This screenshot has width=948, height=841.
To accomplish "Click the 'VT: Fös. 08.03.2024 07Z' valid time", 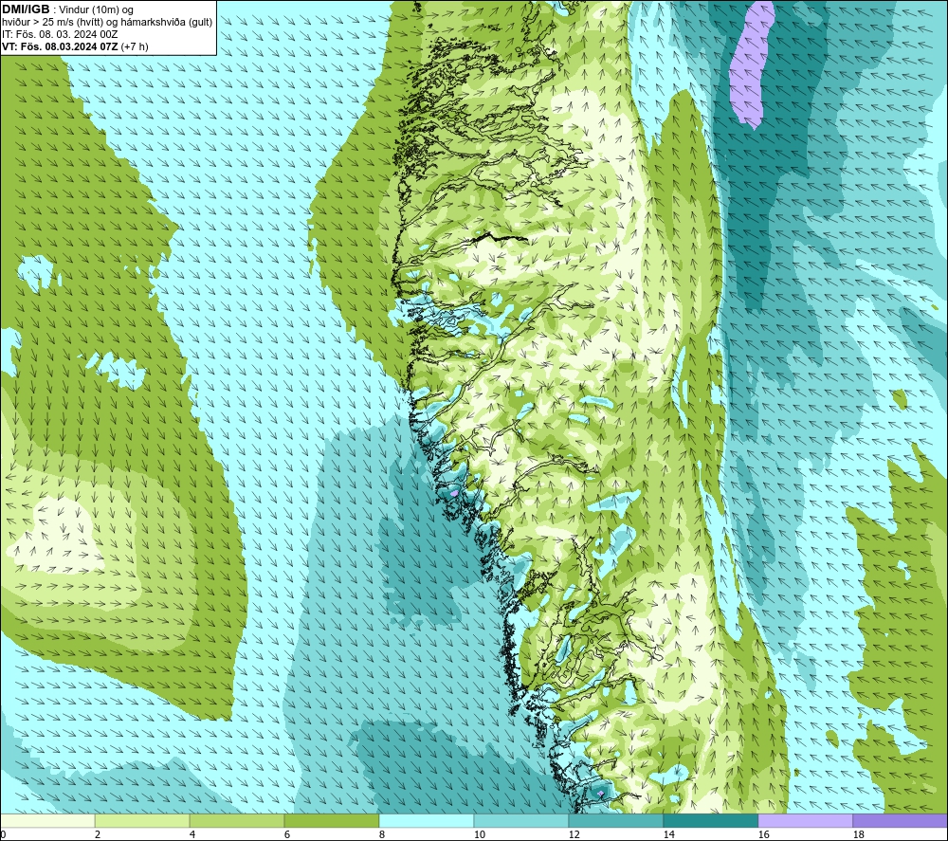I will click(60, 46).
